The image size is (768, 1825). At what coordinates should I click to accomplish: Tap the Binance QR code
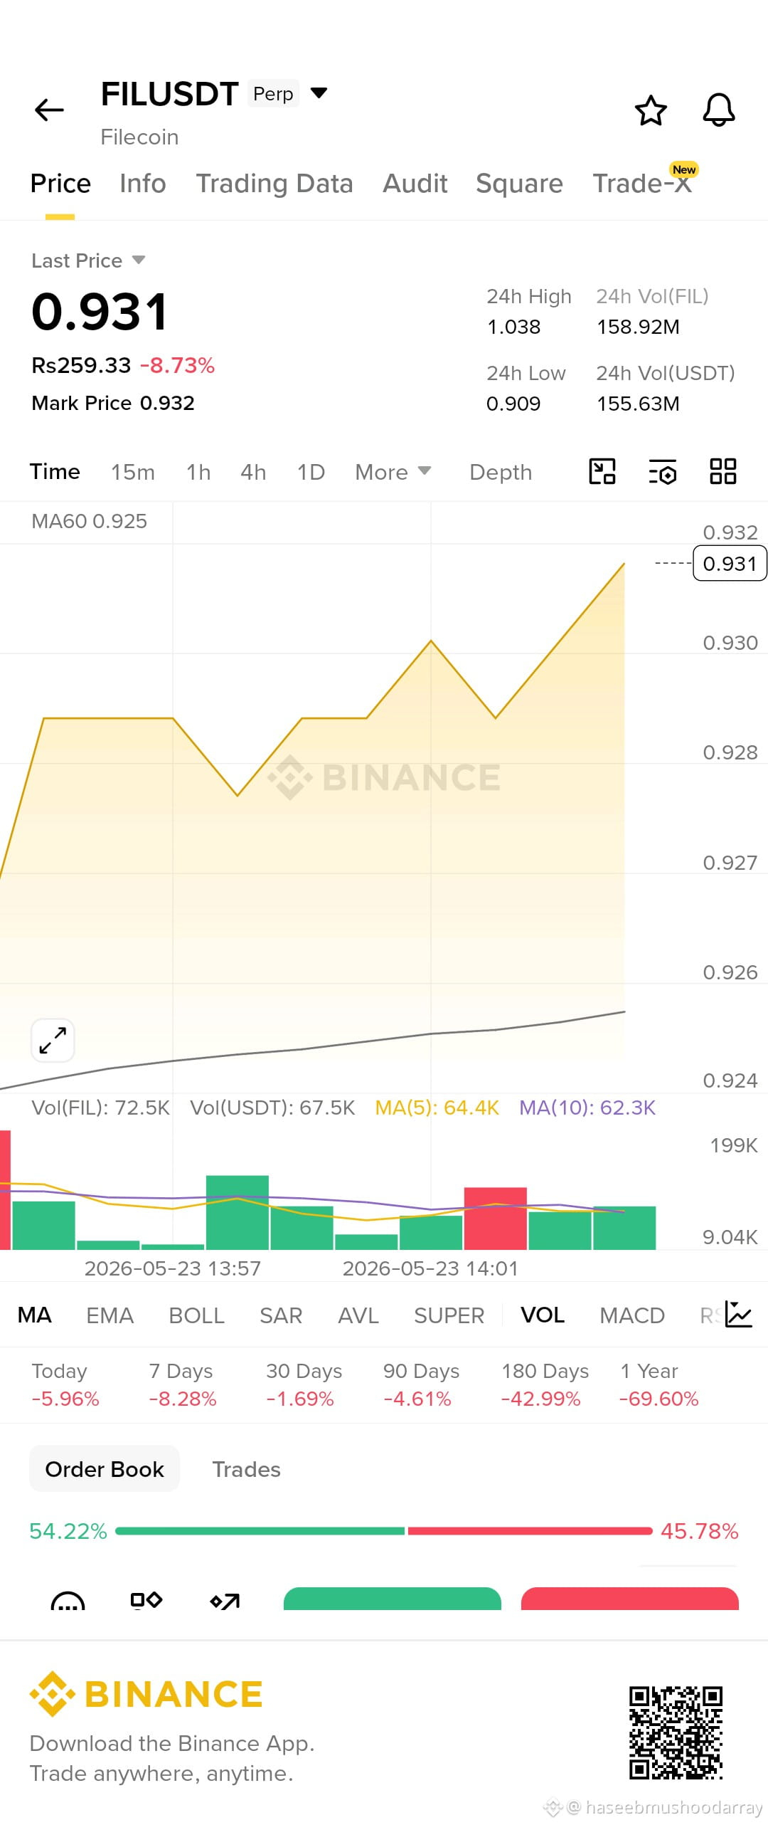tap(676, 1732)
